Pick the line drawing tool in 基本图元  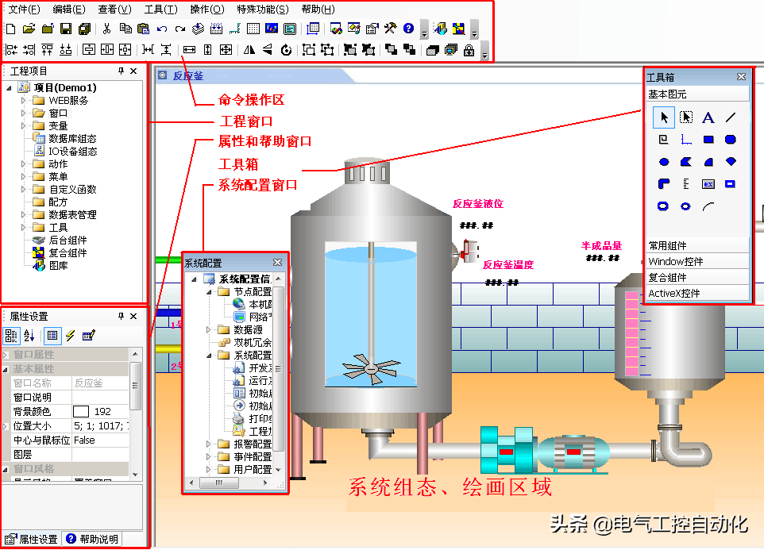(731, 117)
